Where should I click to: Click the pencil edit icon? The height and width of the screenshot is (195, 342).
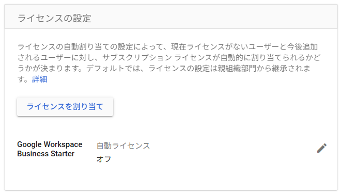322,148
